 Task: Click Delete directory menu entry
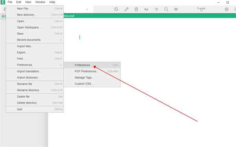point(35,103)
